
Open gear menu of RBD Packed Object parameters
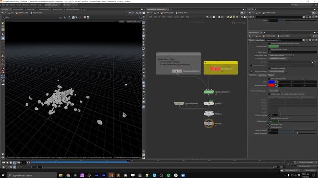(304, 40)
